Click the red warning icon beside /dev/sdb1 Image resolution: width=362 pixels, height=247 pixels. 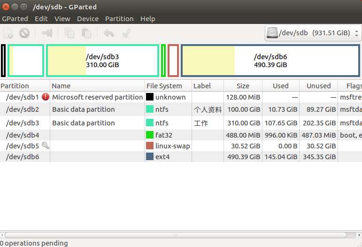46,97
